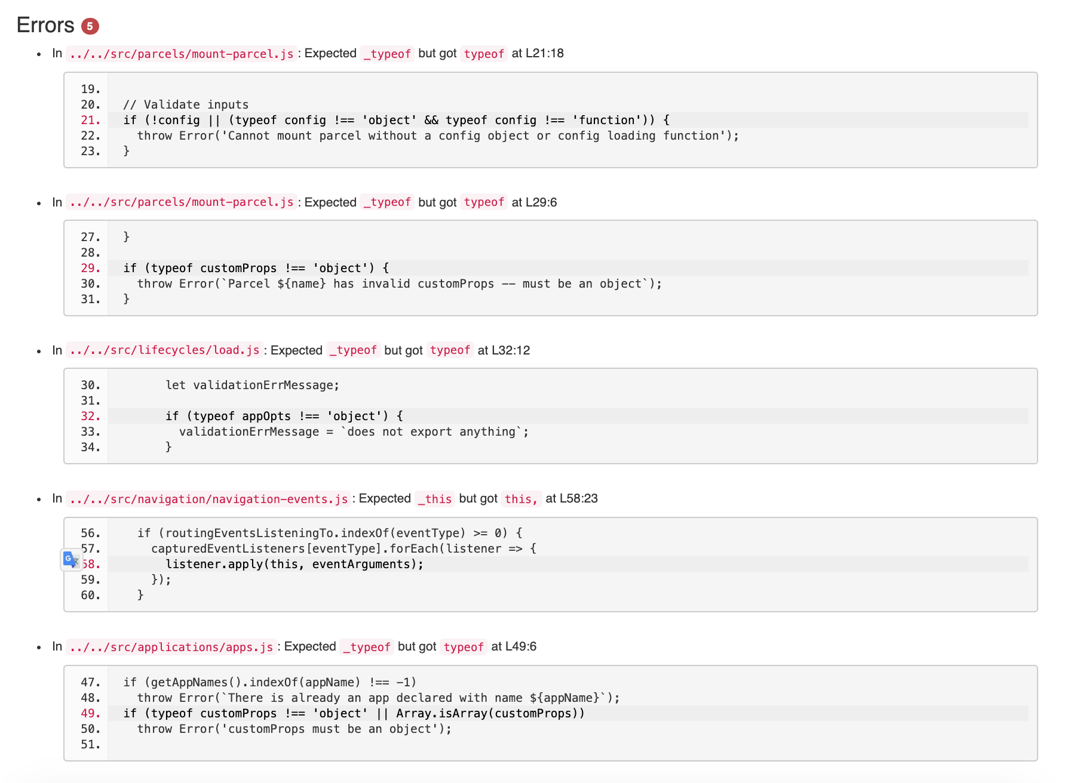1080x783 pixels.
Task: Click the 'at L49:6' location text
Action: point(514,646)
